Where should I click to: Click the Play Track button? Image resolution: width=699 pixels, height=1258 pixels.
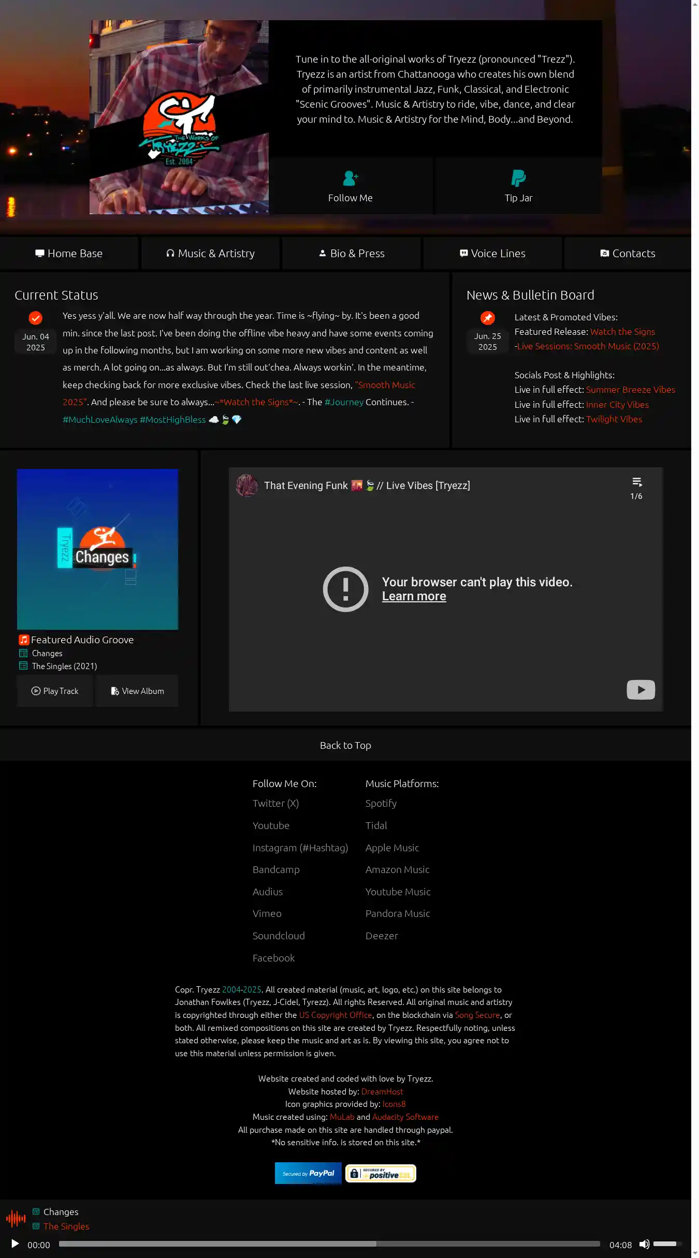coord(55,691)
